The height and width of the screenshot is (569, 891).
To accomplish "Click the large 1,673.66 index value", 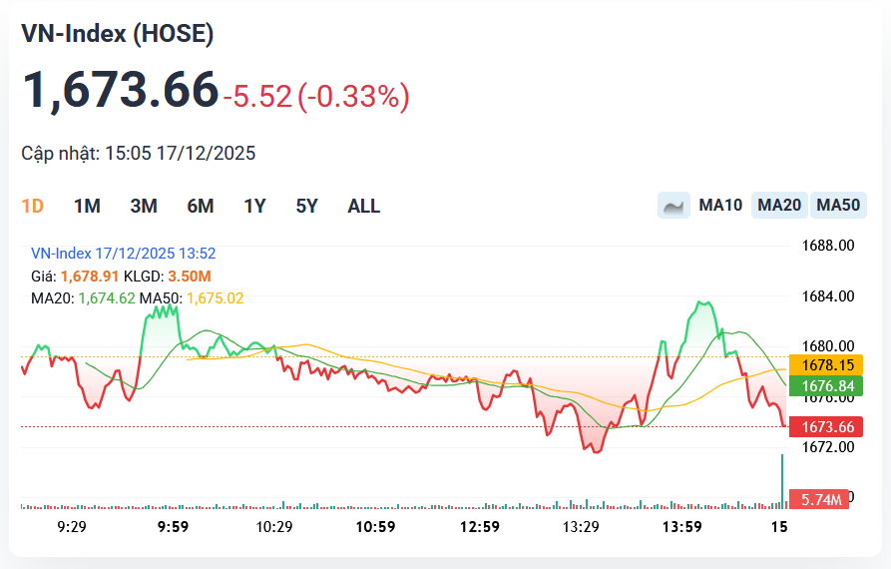I will tap(120, 90).
